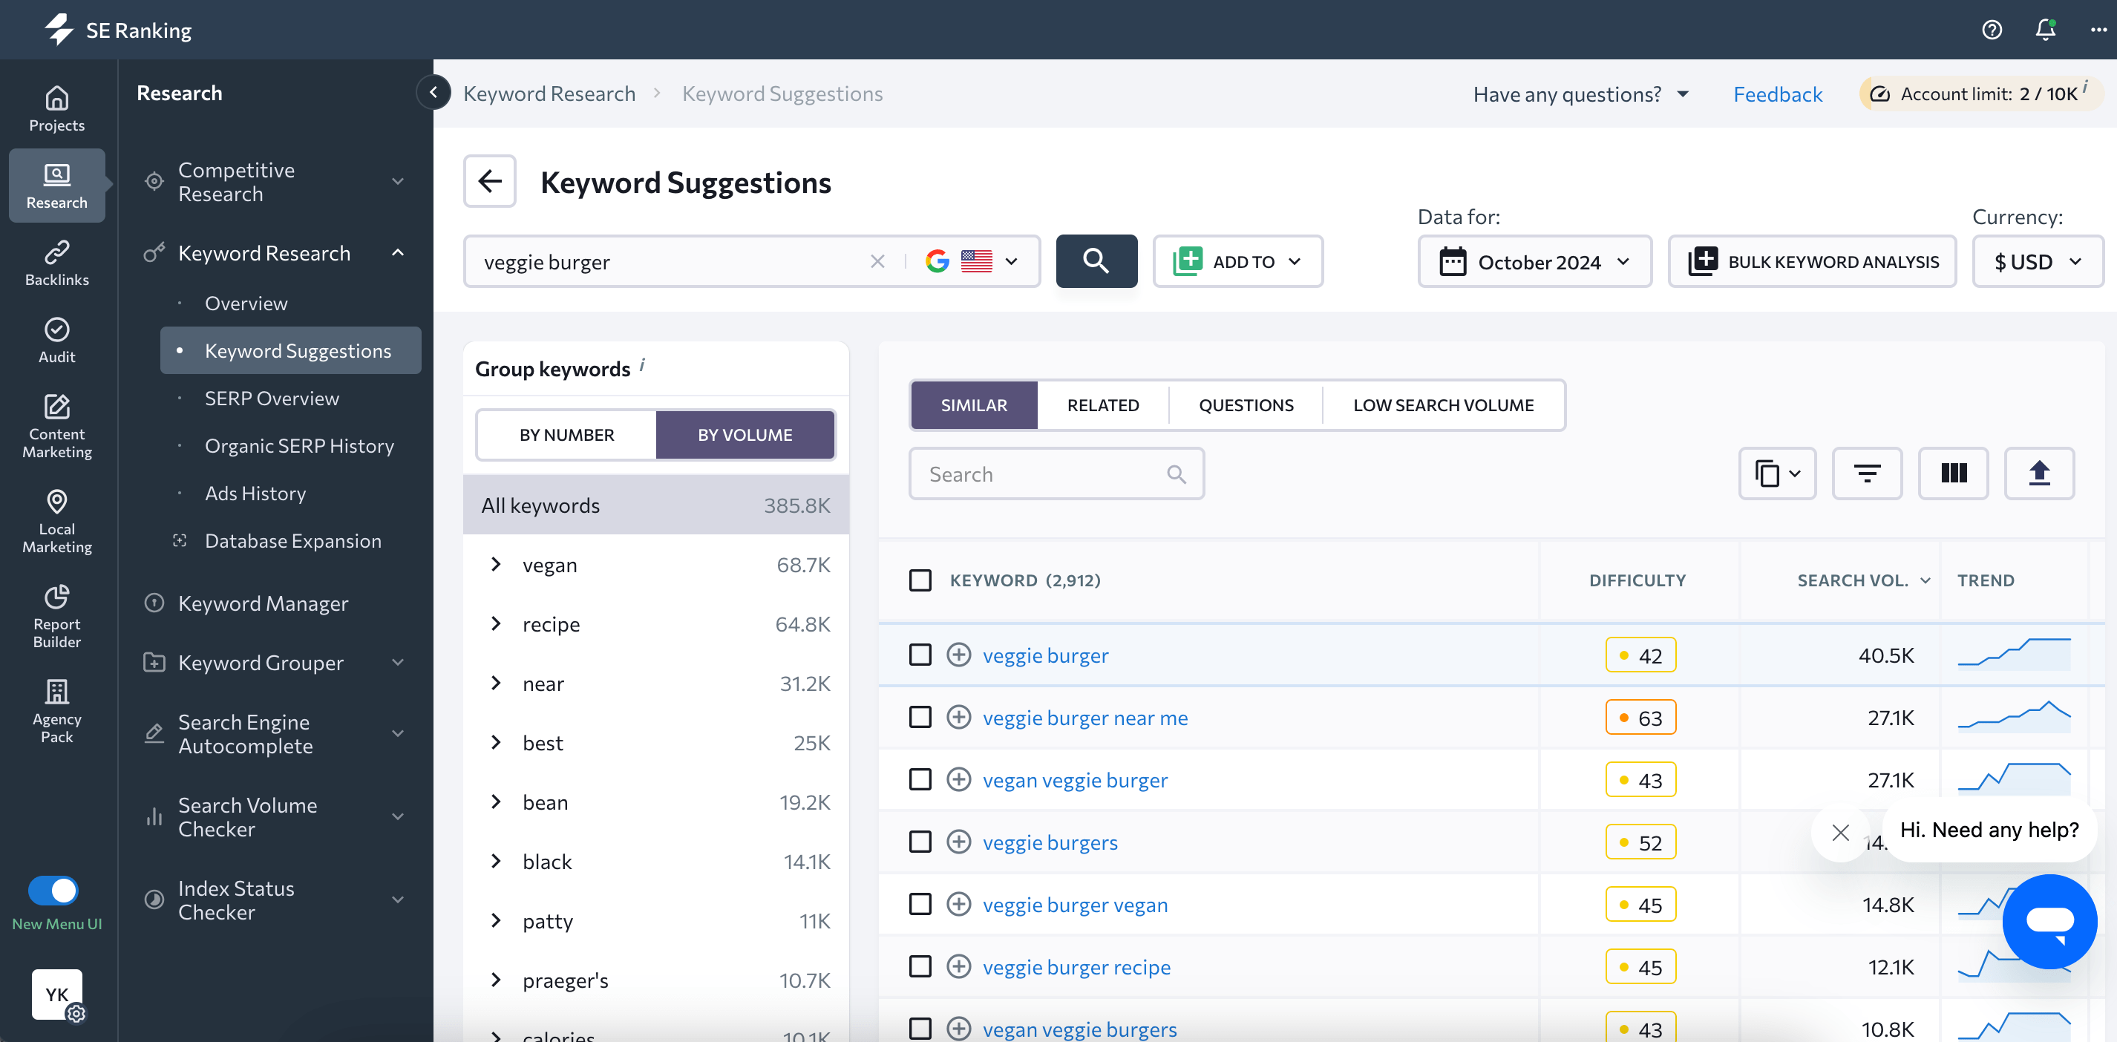
Task: Click the export upload icon
Action: (2039, 474)
